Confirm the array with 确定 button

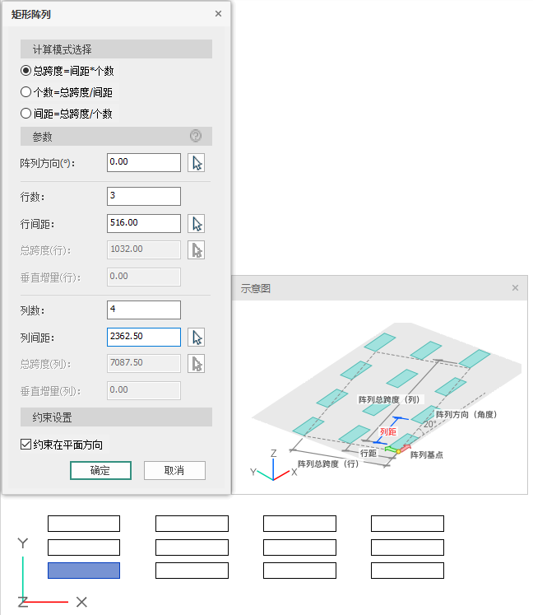[100, 470]
